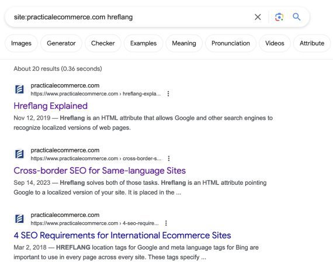Select the Checker filter chip

click(x=103, y=43)
